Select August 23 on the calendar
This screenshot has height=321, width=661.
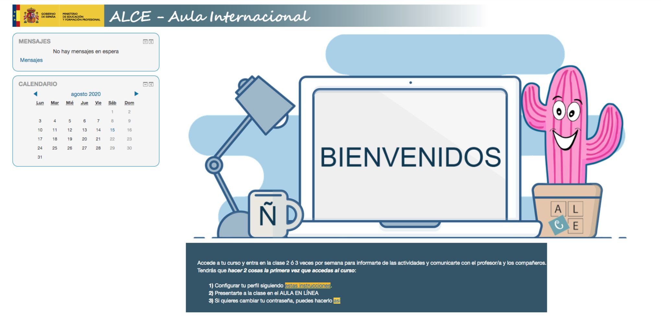click(x=129, y=139)
